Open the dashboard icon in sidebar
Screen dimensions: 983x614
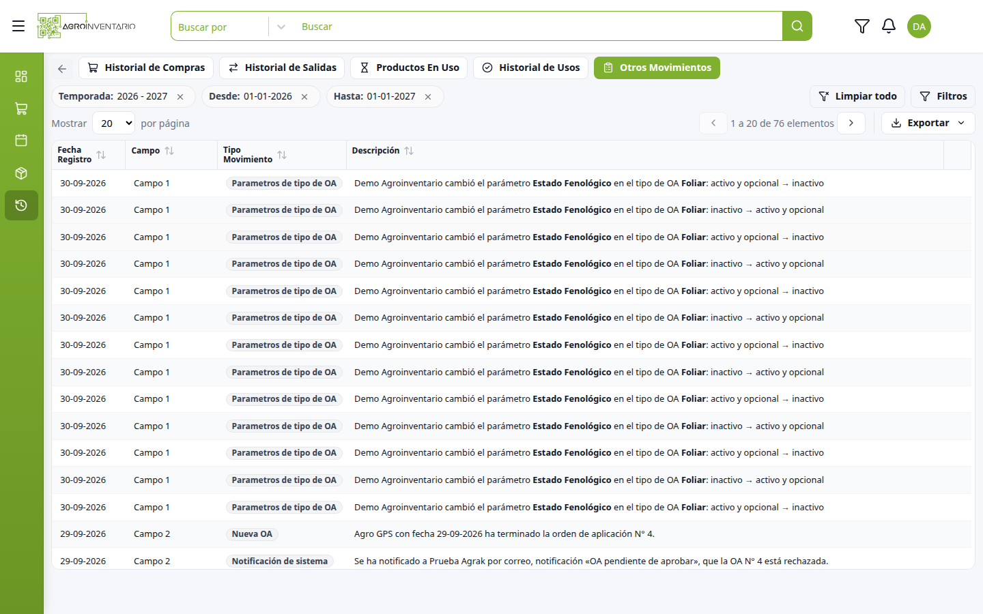pyautogui.click(x=21, y=76)
